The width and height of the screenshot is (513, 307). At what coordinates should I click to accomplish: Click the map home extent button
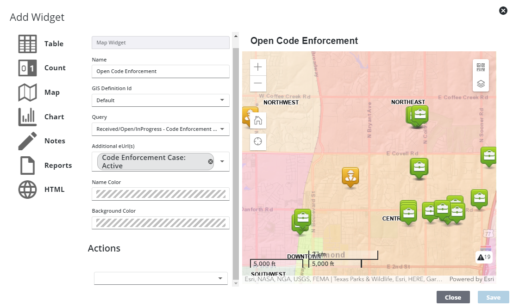pos(258,121)
